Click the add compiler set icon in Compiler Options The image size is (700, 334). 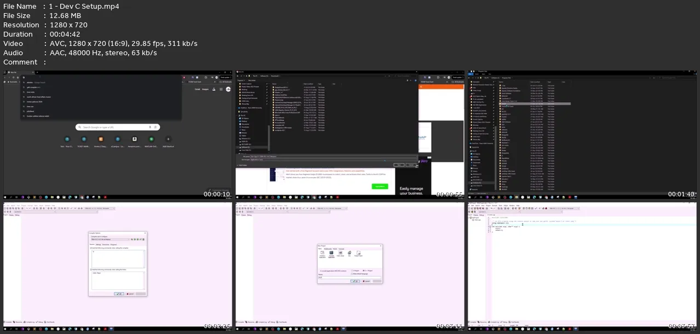click(x=134, y=239)
